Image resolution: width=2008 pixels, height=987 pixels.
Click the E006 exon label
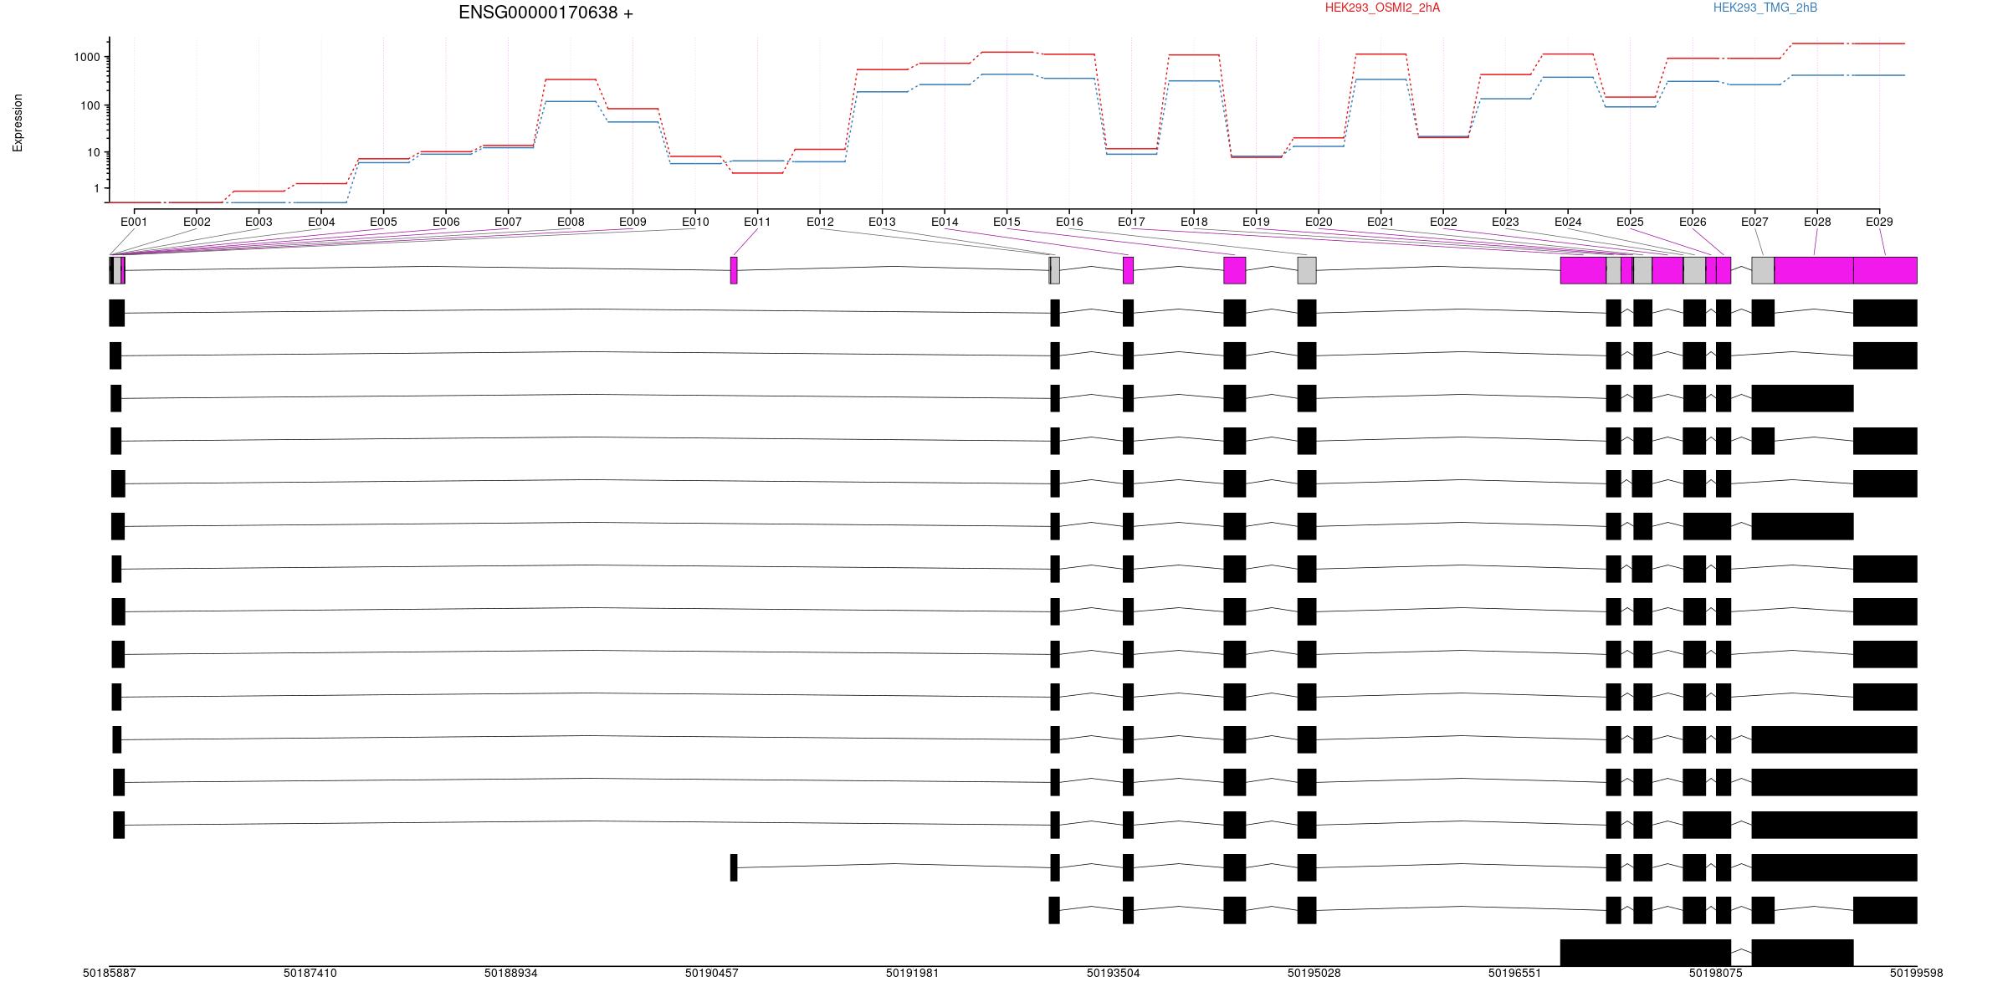click(x=446, y=222)
